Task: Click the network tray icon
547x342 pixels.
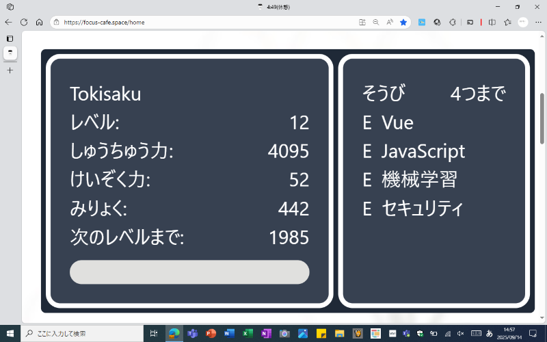Action: [448, 334]
